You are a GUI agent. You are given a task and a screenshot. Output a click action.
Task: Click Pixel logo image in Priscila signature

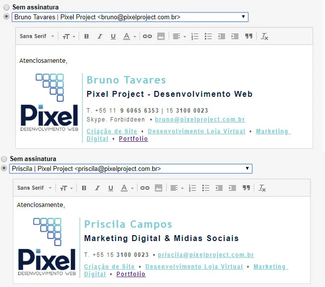(x=47, y=246)
